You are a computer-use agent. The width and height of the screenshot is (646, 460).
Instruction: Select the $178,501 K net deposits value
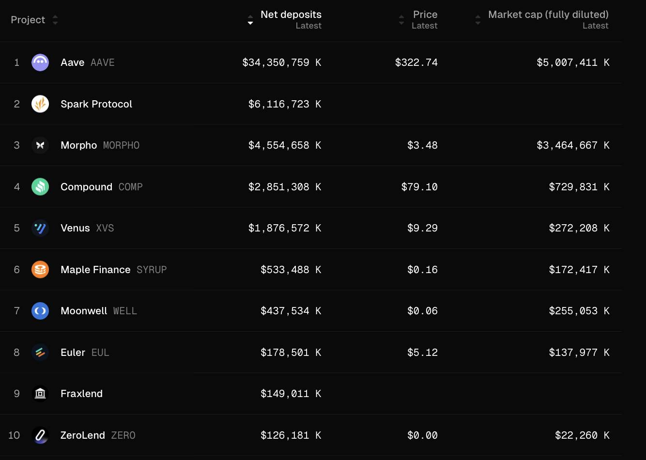291,353
